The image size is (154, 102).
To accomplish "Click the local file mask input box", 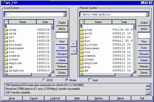I will (62, 35).
